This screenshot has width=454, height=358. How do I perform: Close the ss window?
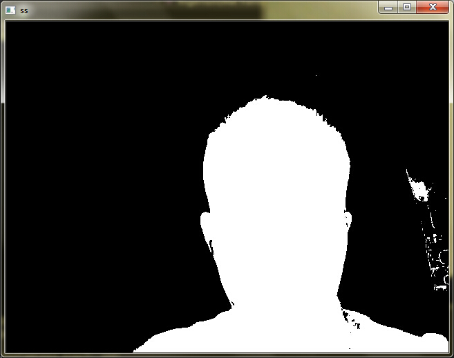pyautogui.click(x=433, y=7)
